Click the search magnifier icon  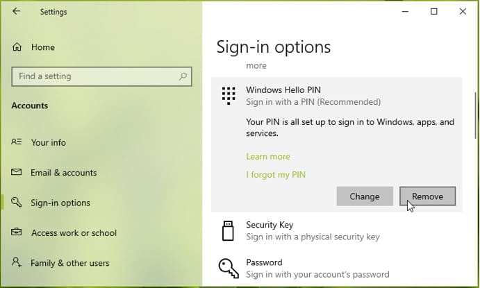point(183,76)
